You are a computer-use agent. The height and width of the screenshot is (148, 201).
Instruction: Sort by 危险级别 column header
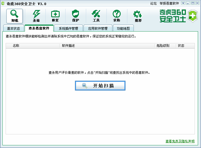point(165,46)
